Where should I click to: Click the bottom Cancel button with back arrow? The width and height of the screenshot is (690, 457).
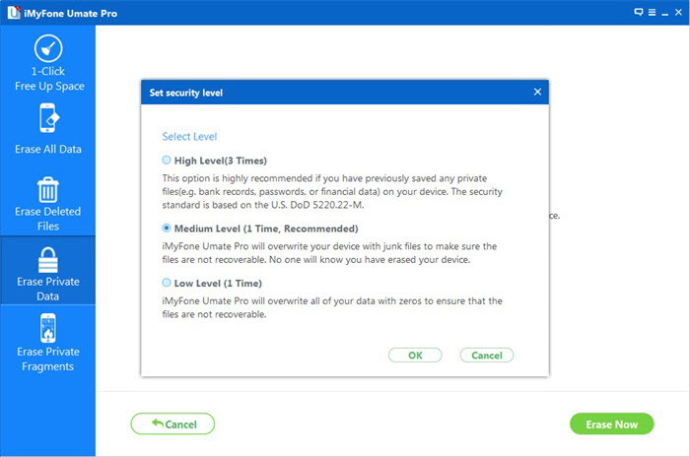tap(172, 424)
